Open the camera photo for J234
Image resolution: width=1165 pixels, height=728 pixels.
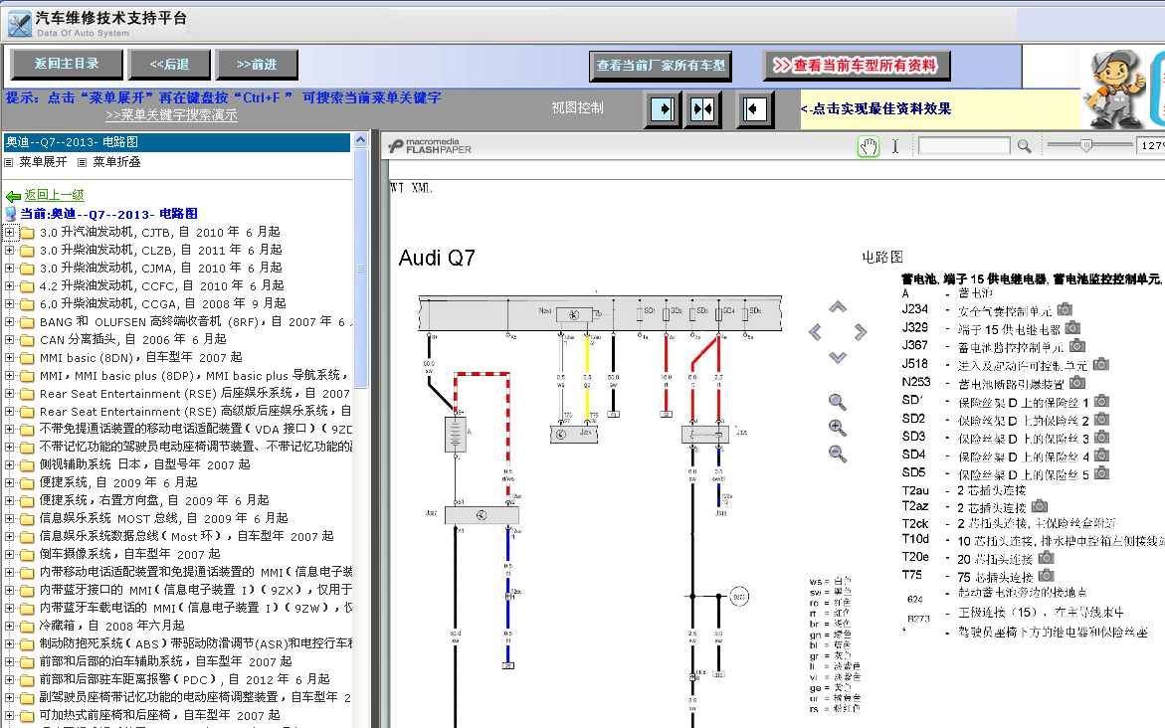click(x=1065, y=309)
